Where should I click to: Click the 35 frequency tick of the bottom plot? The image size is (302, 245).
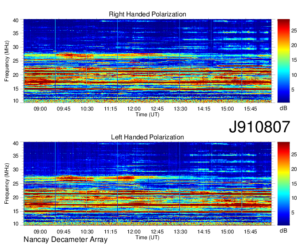16,156
